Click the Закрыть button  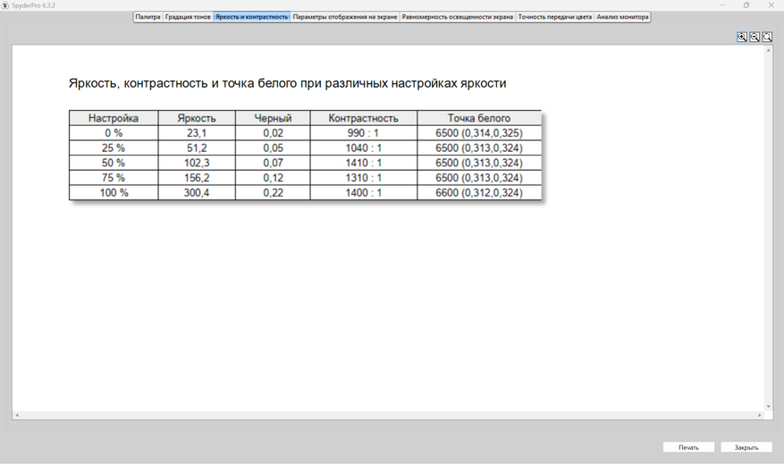click(x=746, y=448)
